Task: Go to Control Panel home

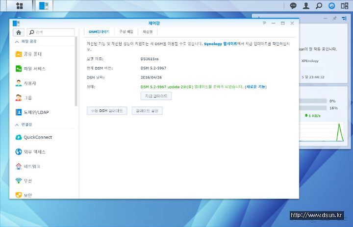Action: click(19, 32)
